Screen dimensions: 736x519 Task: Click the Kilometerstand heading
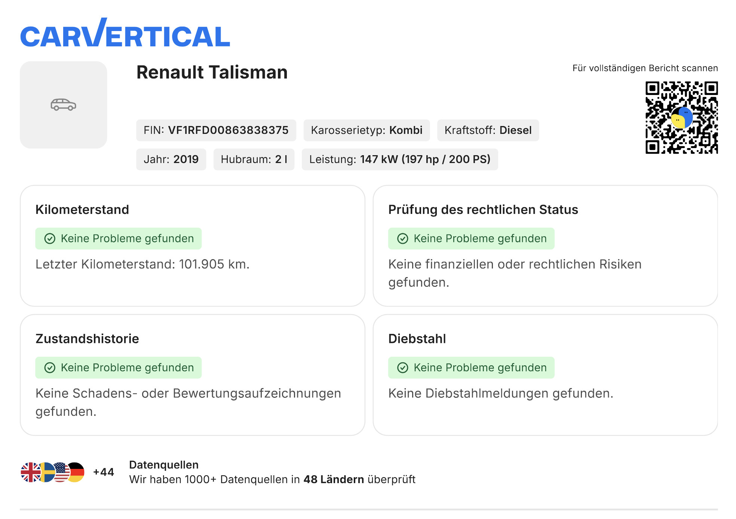click(82, 210)
